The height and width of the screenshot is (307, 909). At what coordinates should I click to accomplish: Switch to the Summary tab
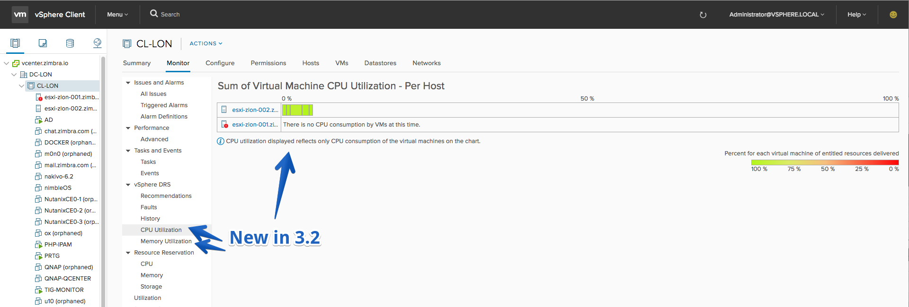coord(137,63)
